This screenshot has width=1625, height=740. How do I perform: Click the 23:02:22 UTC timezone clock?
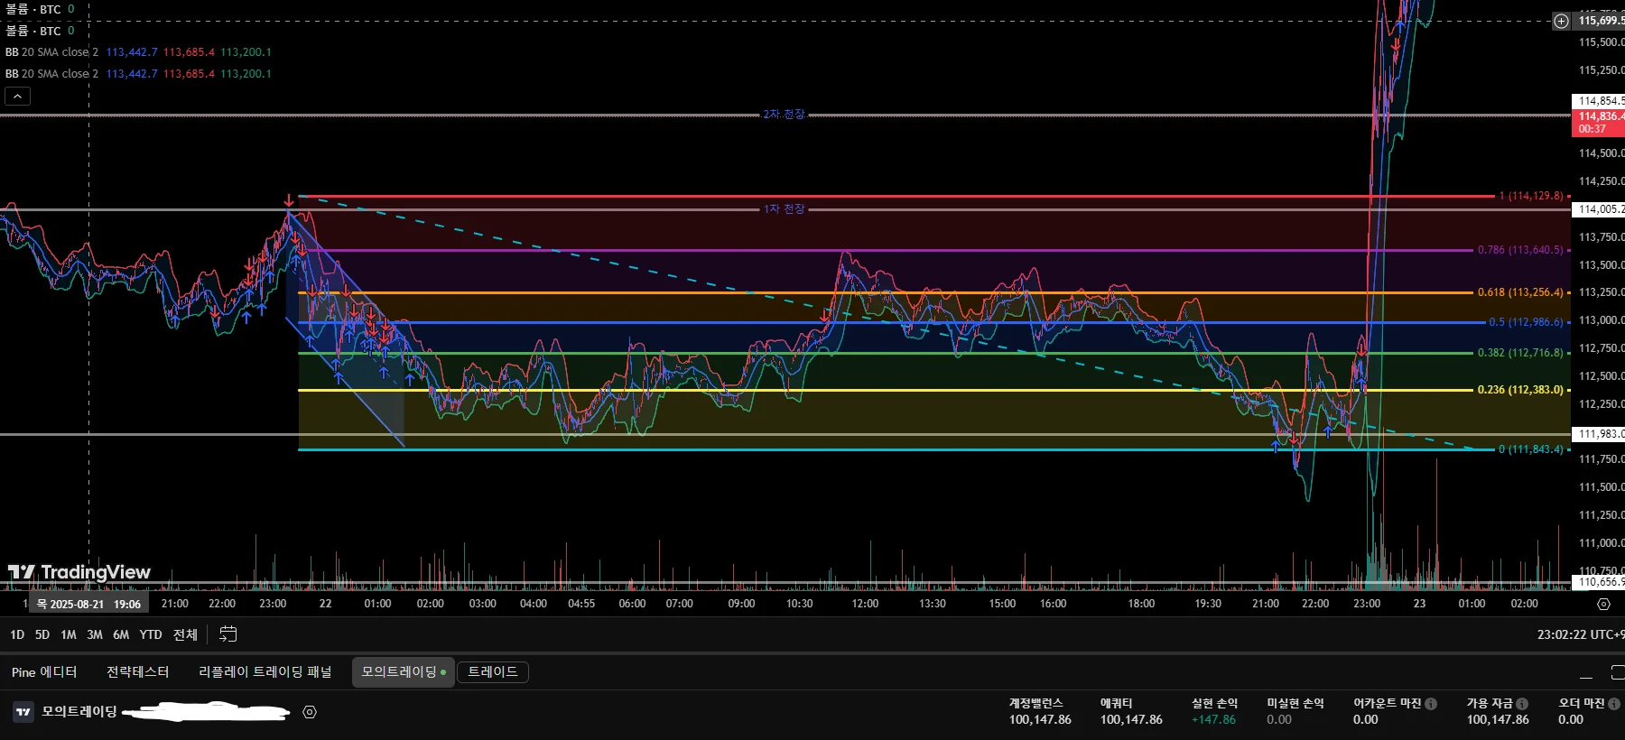[1579, 634]
